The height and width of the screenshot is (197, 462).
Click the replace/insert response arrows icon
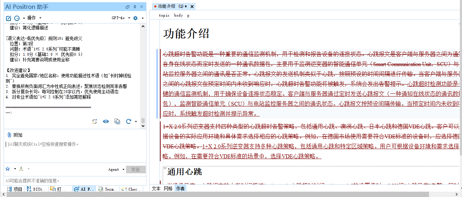[95, 121]
